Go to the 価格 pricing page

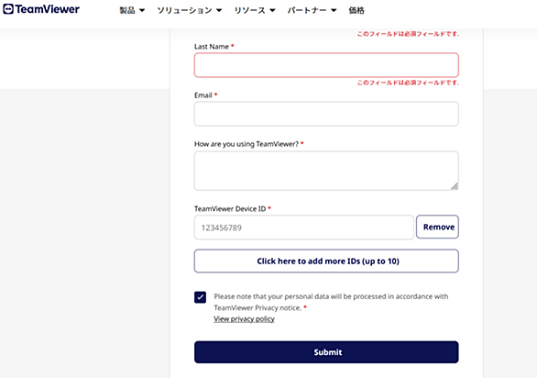click(x=356, y=11)
